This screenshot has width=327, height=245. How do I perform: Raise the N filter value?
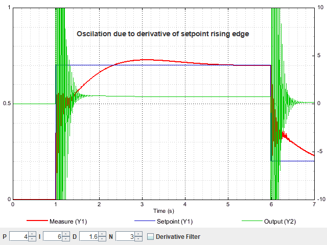[138, 234]
